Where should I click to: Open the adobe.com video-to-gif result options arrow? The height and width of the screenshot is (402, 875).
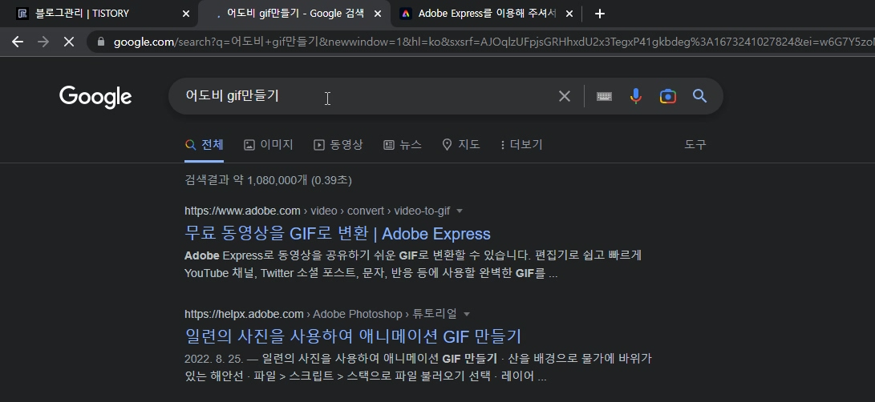(x=460, y=211)
